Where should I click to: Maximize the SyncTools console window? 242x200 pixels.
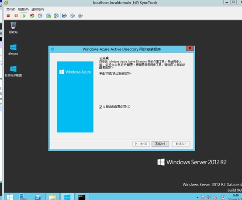coord(234,2)
